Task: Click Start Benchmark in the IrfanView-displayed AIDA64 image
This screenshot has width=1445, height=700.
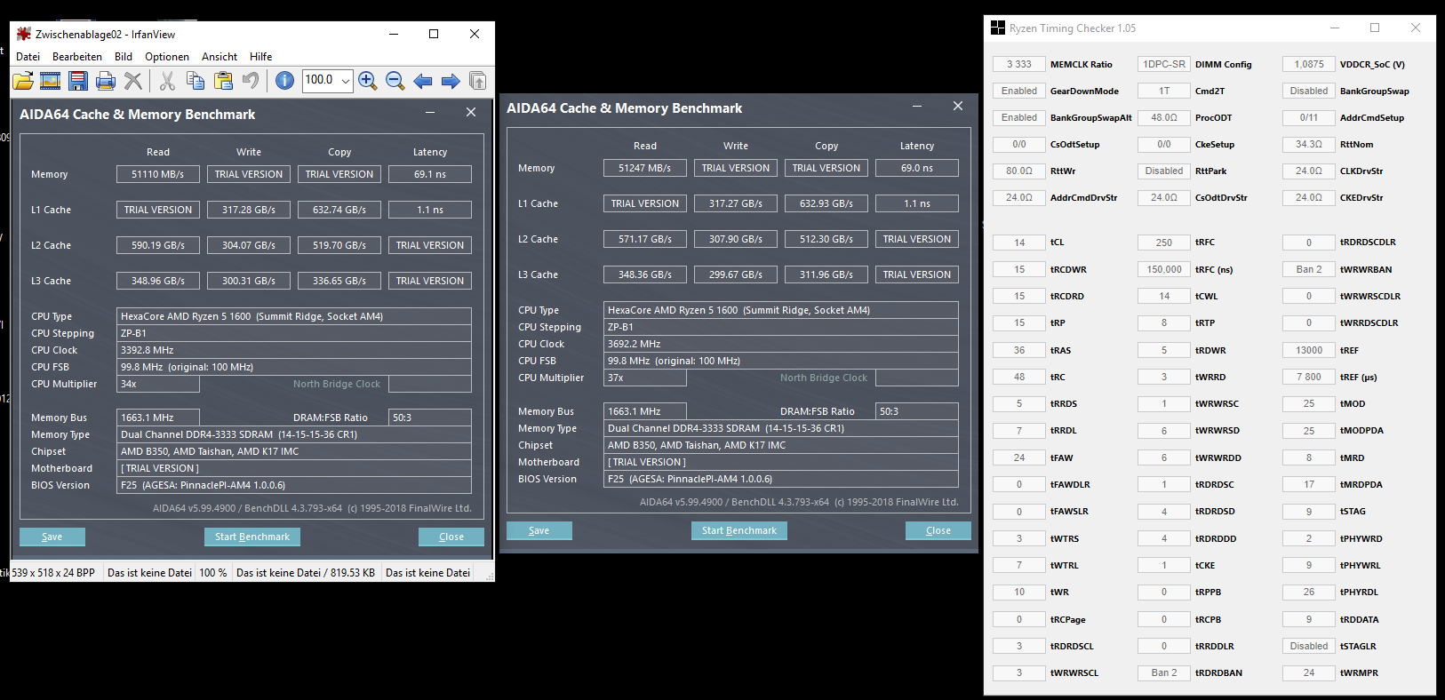Action: click(252, 537)
